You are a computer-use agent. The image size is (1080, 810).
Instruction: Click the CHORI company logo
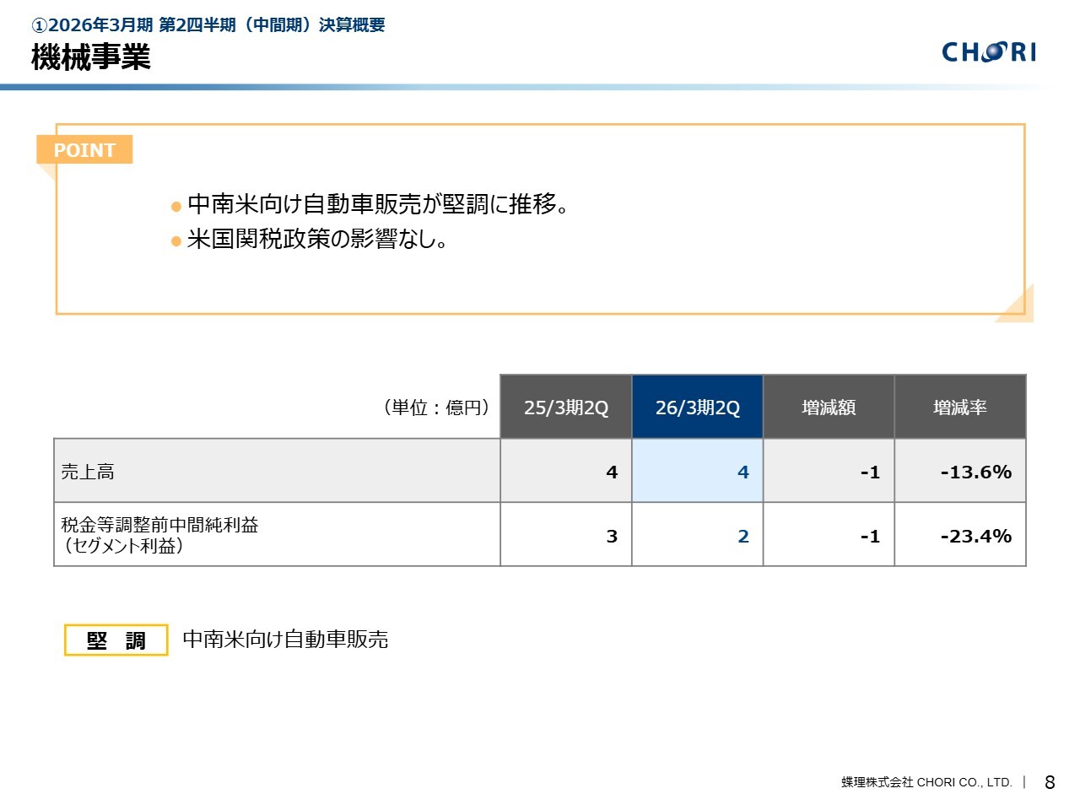(988, 52)
